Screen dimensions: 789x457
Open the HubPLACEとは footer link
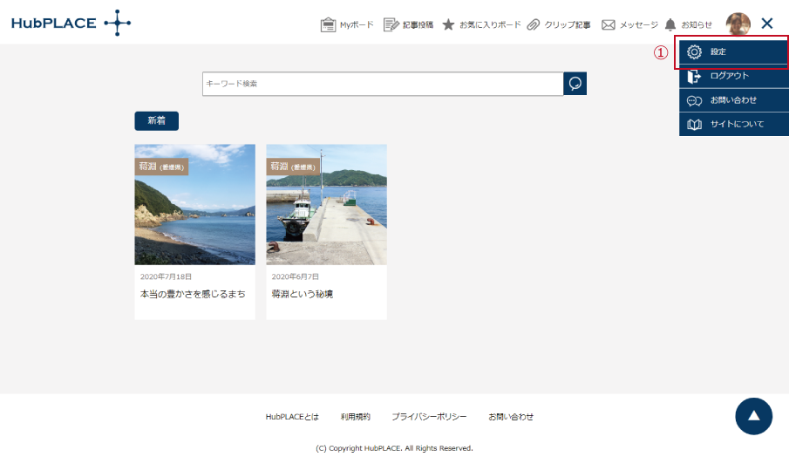pos(292,417)
